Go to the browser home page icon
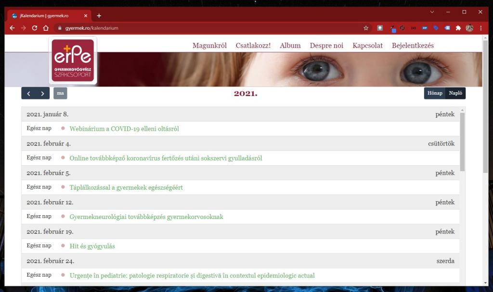 (46, 28)
